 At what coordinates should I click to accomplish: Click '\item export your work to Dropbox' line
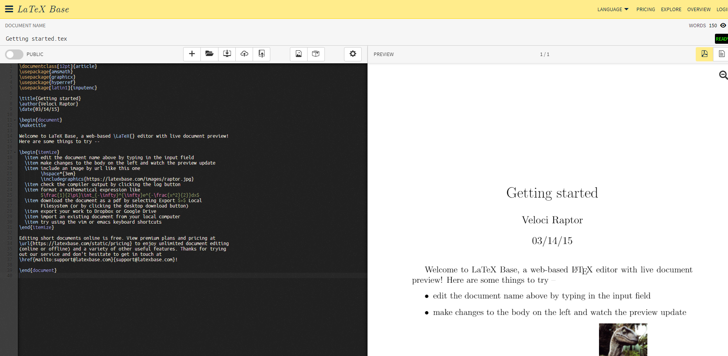(90, 211)
